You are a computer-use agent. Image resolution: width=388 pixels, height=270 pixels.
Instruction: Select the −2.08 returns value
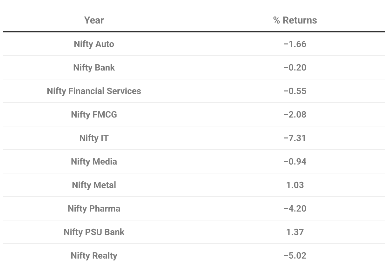pyautogui.click(x=295, y=114)
